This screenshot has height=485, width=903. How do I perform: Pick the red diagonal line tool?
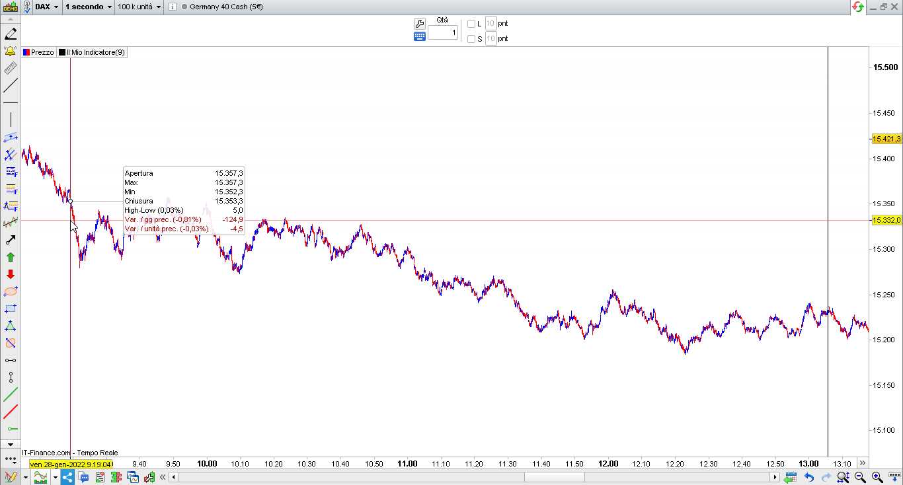point(11,412)
